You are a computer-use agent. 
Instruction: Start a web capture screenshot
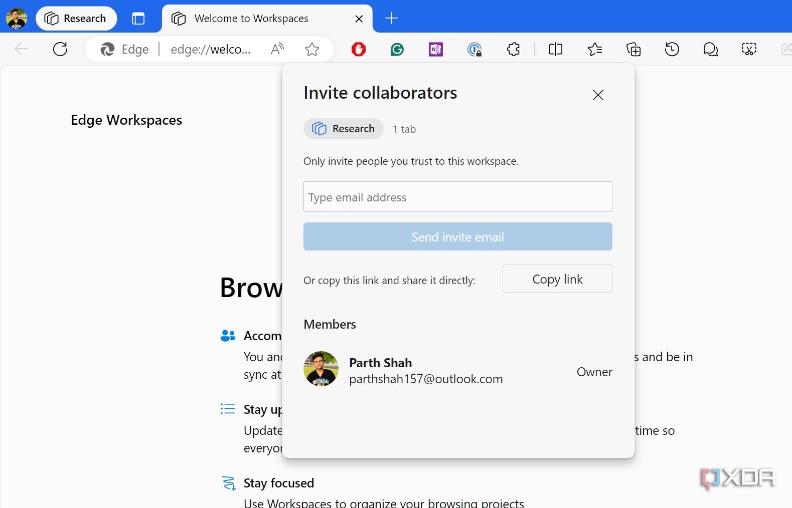click(749, 49)
